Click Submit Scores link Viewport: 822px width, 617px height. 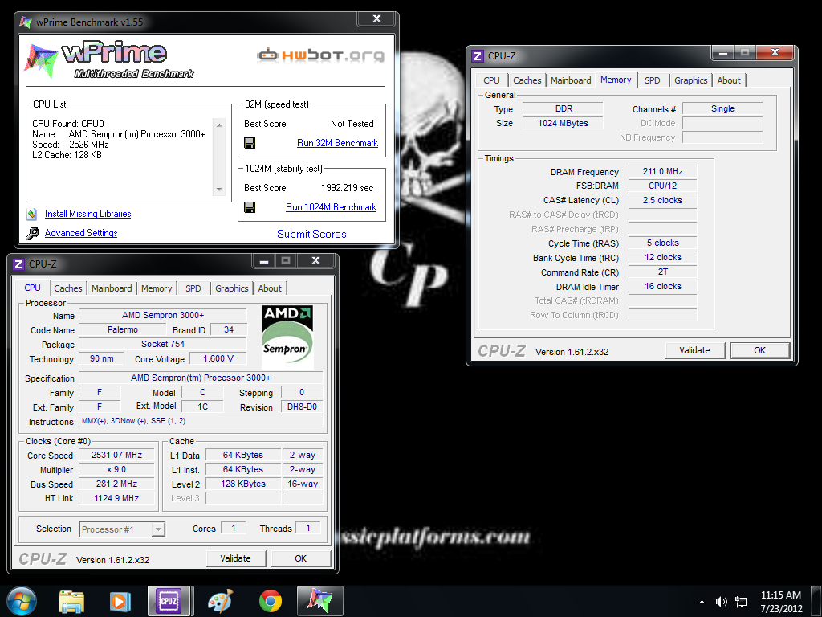(311, 235)
